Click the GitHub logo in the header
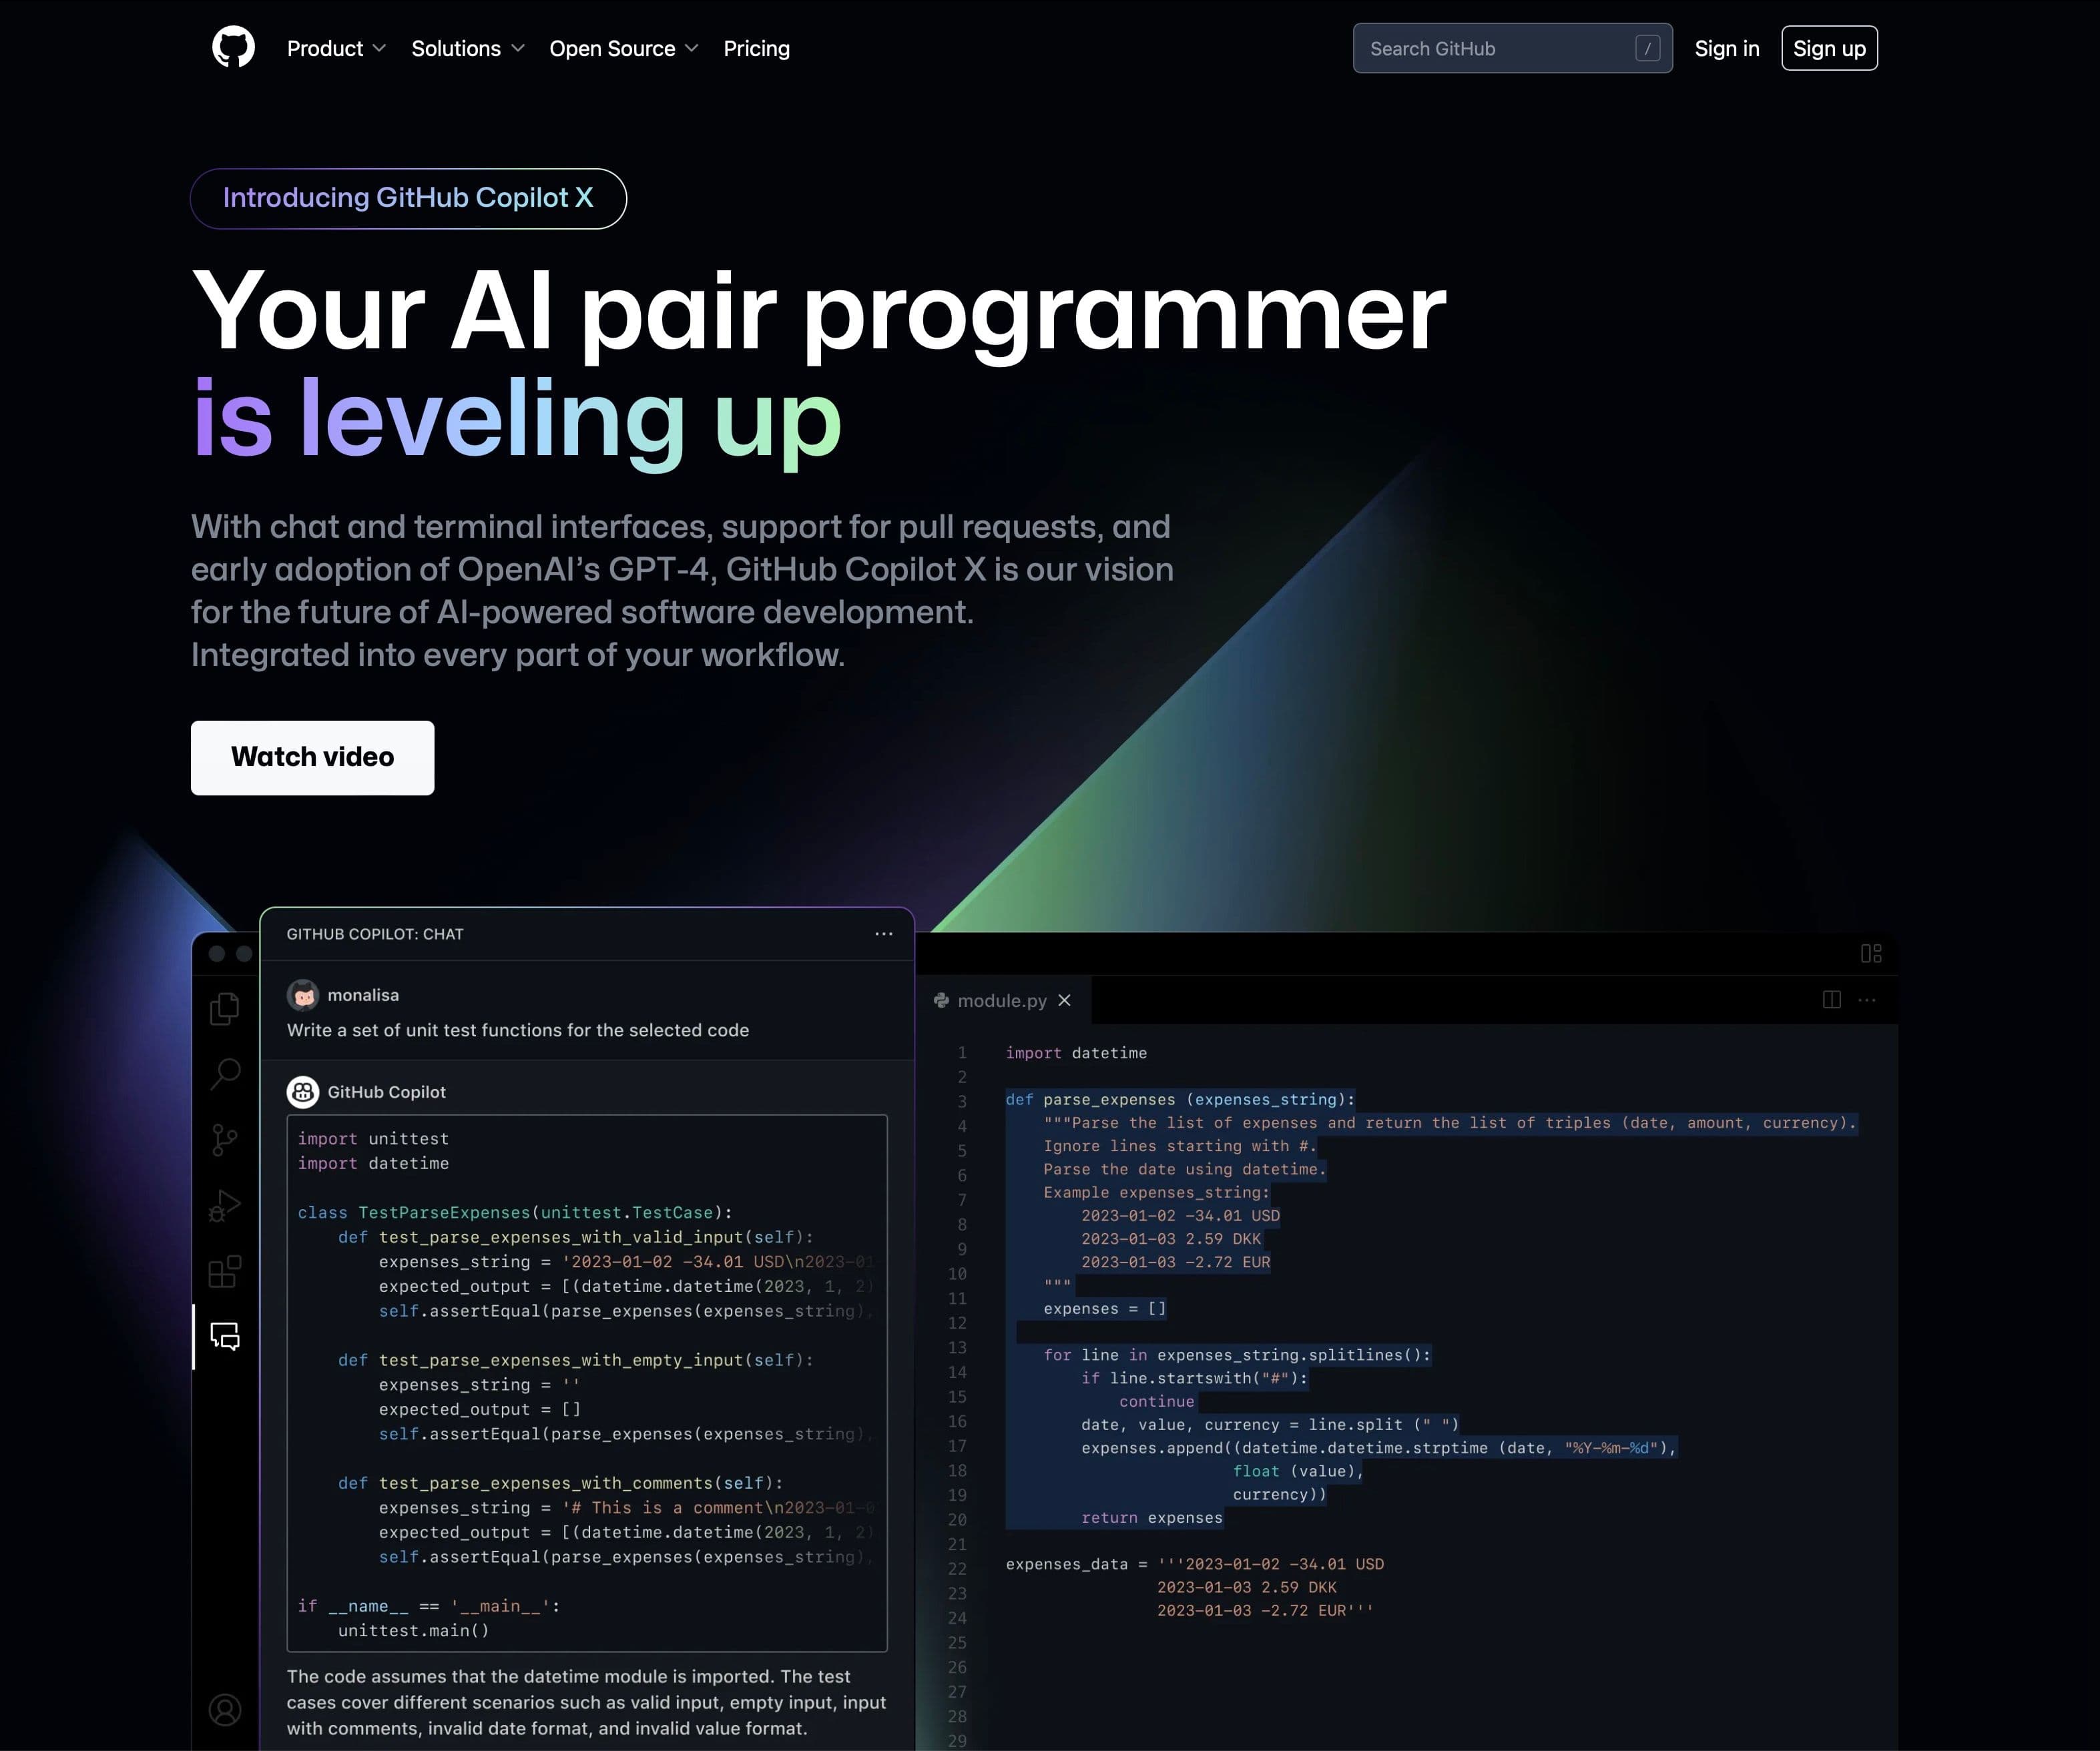2100x1751 pixels. pyautogui.click(x=233, y=46)
